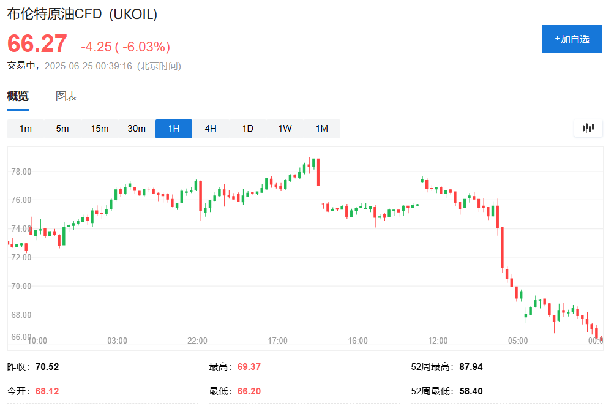Click the 12:00 time axis label

pyautogui.click(x=438, y=341)
